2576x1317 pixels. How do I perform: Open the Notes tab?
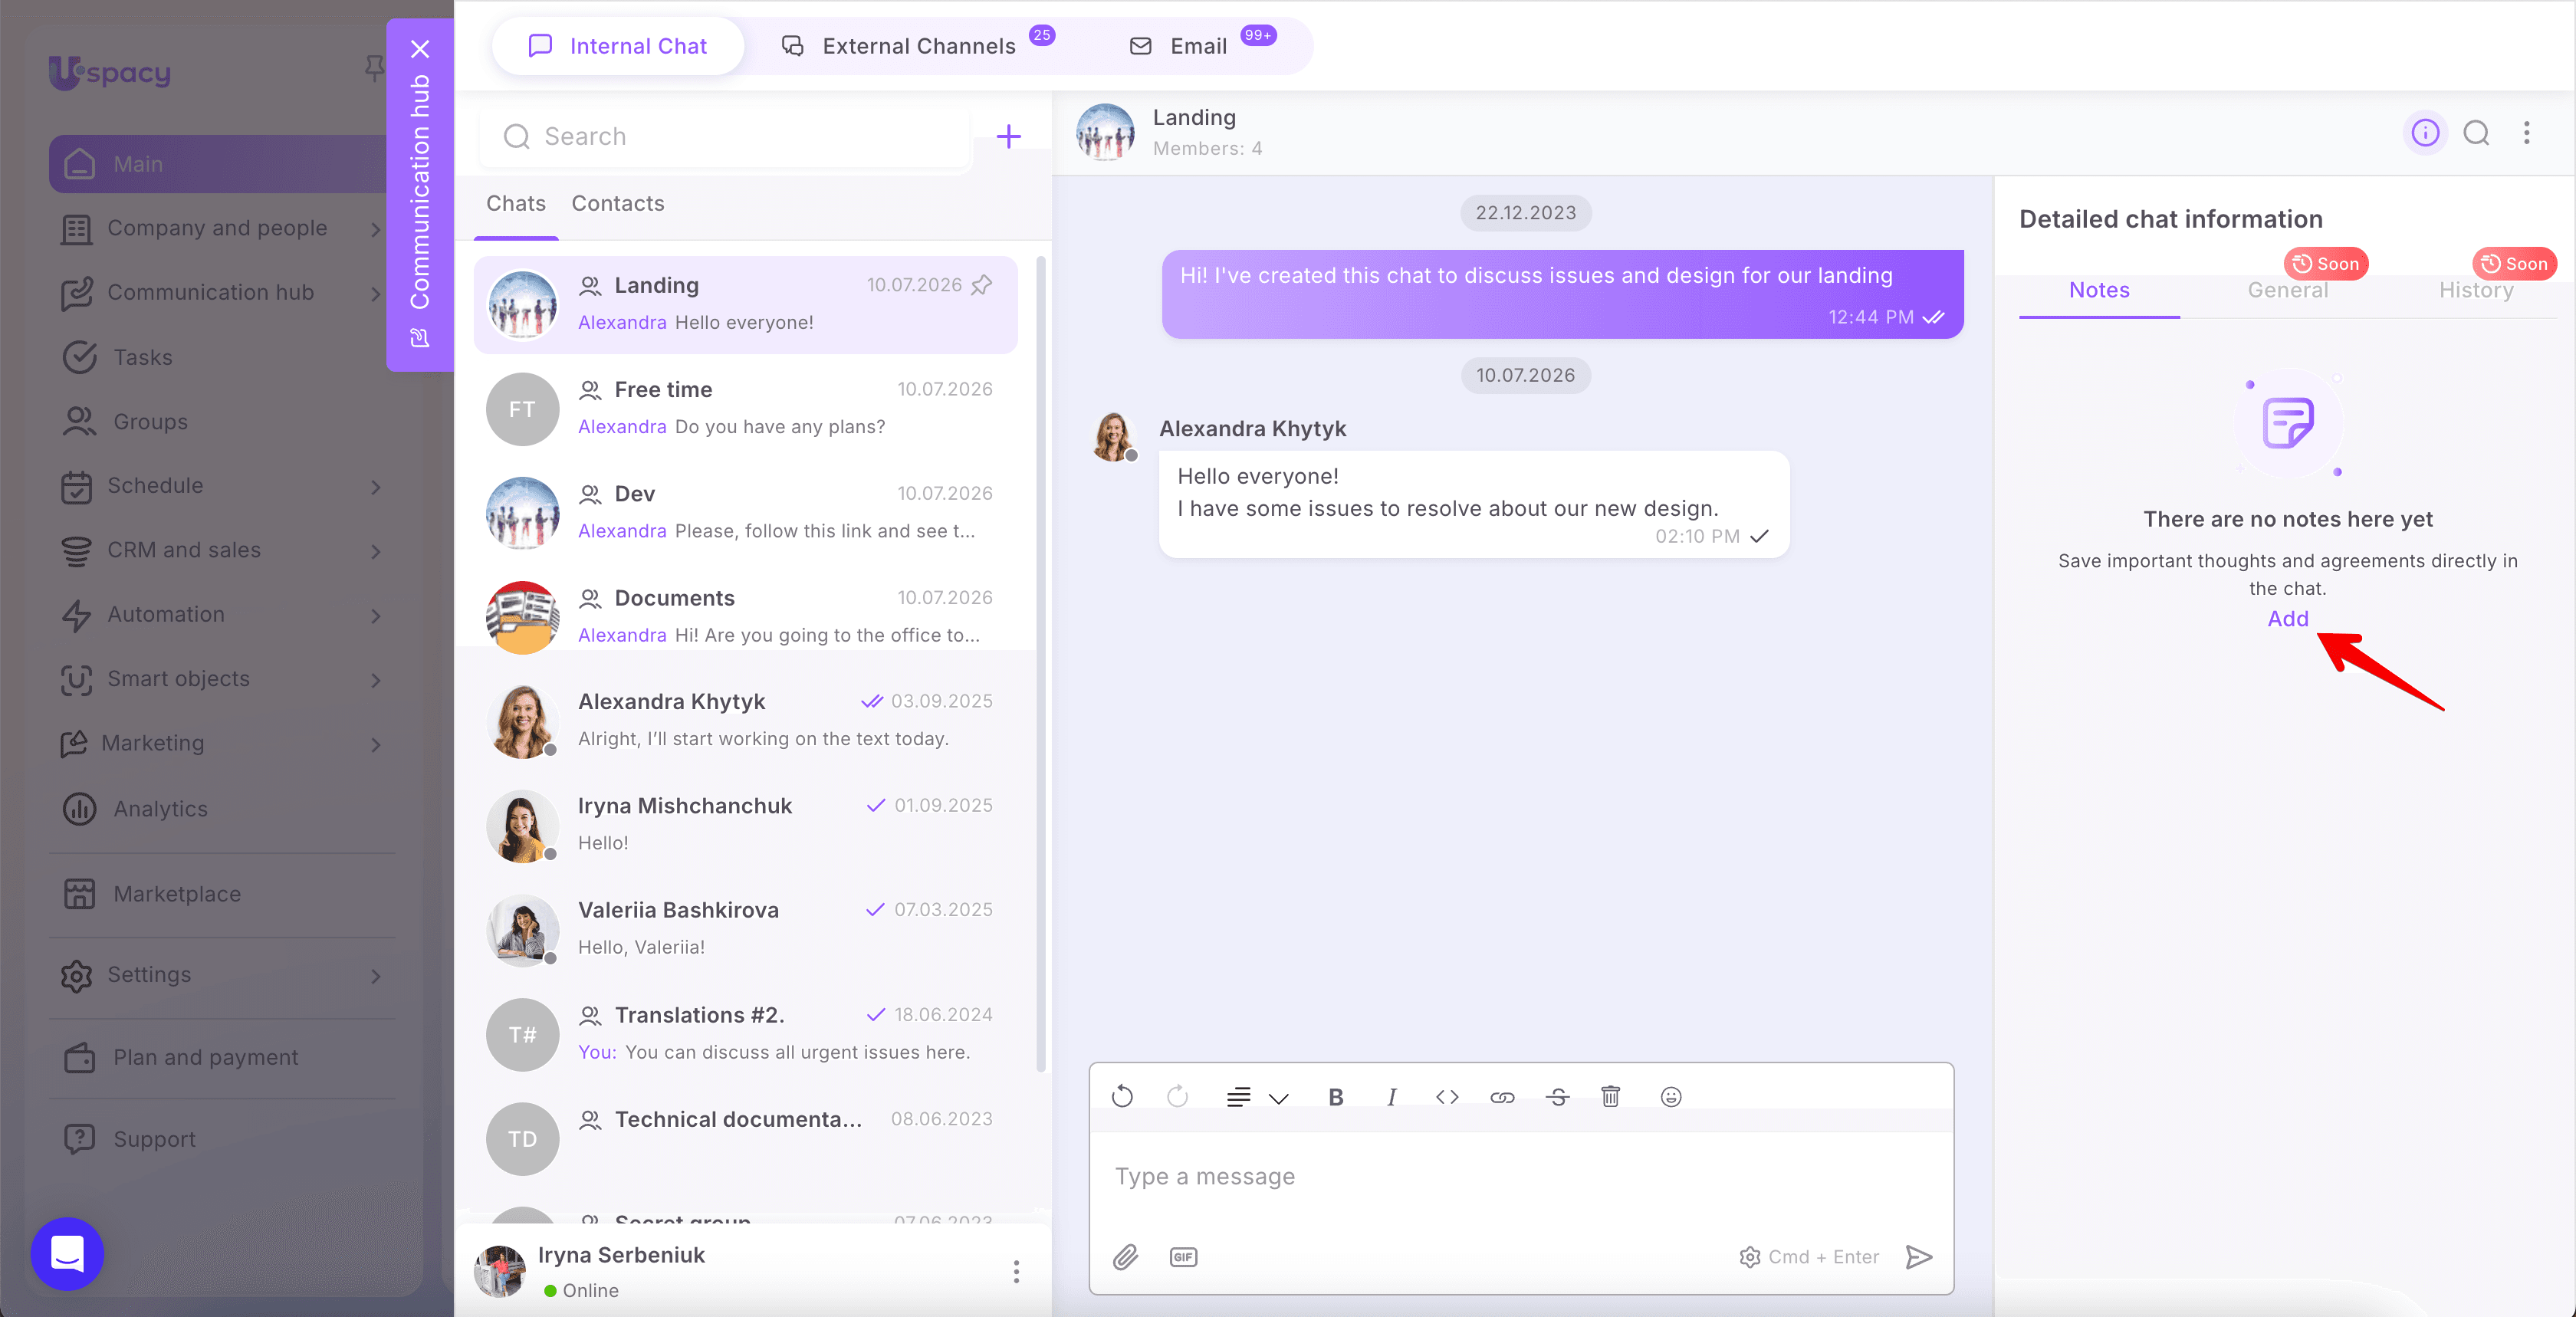pos(2099,291)
